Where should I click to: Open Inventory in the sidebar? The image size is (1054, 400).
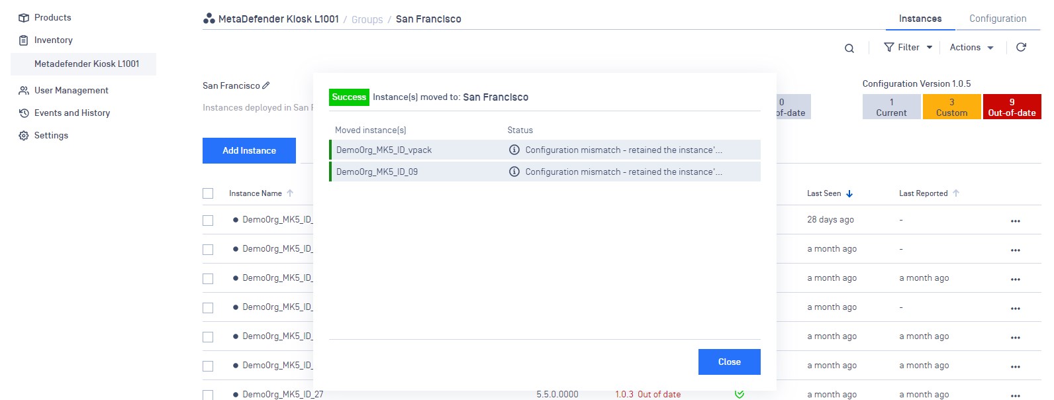tap(54, 40)
